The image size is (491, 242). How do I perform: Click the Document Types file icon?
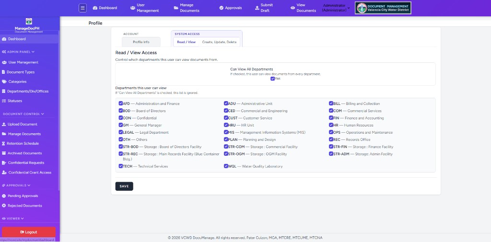3,72
